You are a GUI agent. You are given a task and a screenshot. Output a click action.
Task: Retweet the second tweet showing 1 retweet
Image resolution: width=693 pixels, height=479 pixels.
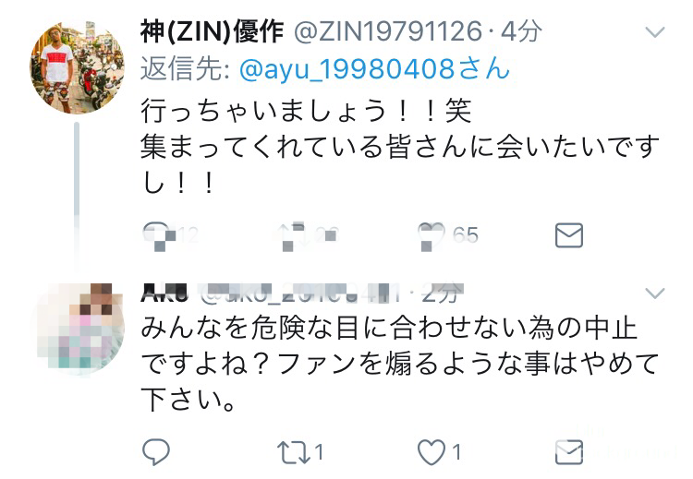click(x=293, y=452)
